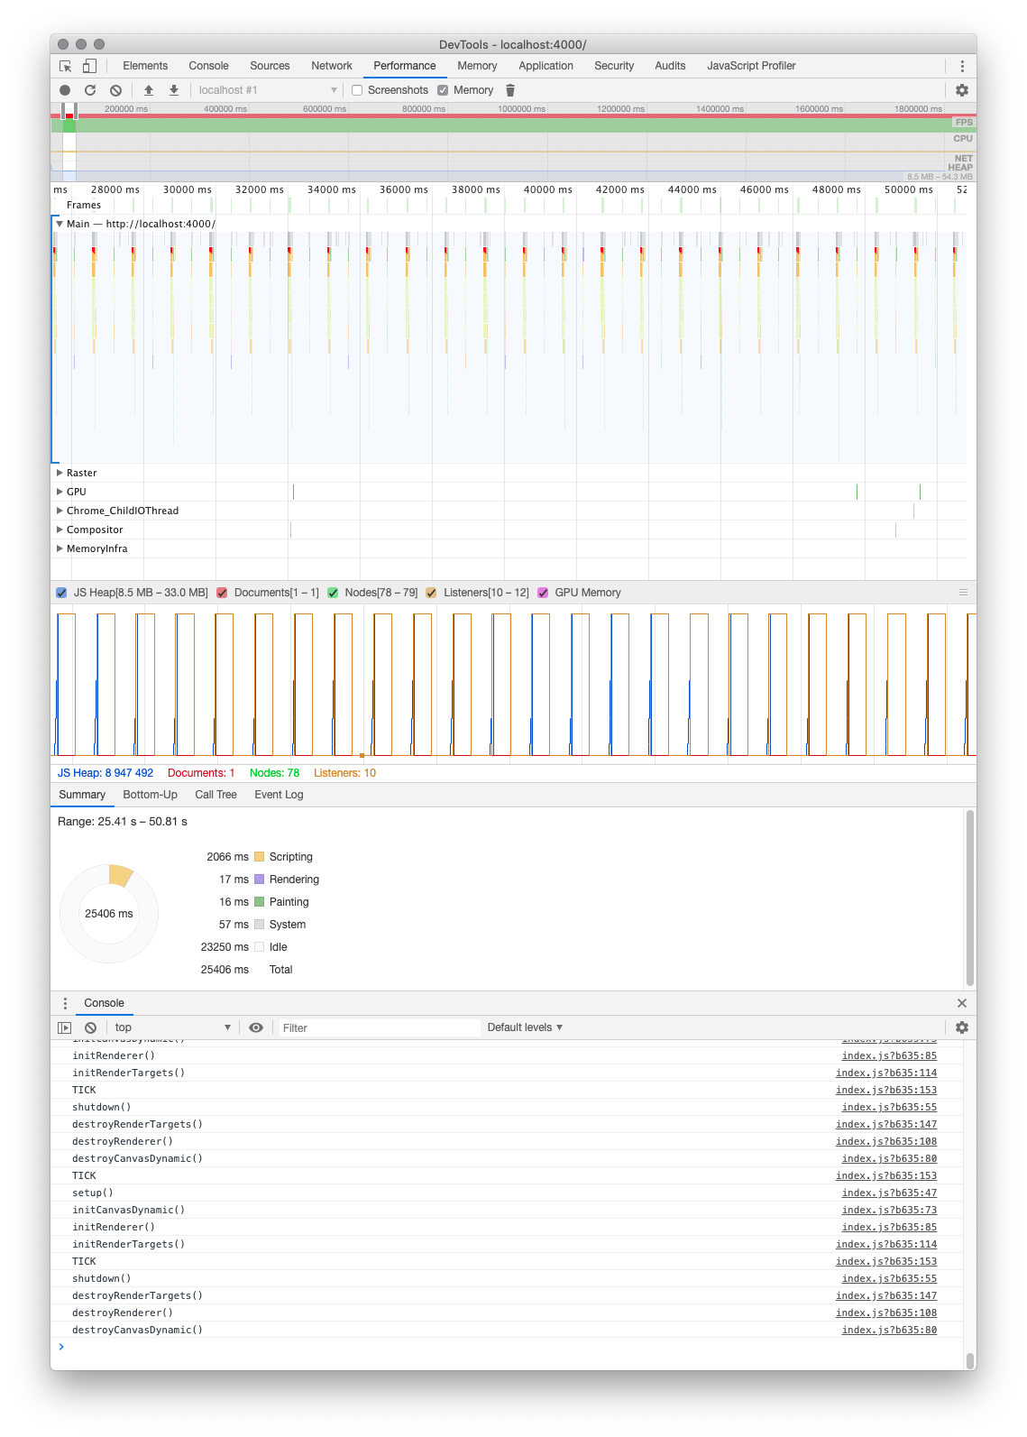Open DevTools more options kebab menu

(x=962, y=66)
